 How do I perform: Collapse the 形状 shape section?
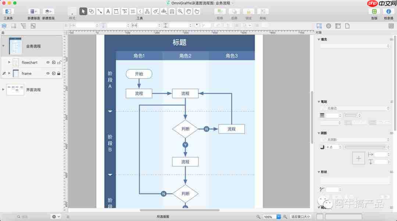coord(319,172)
